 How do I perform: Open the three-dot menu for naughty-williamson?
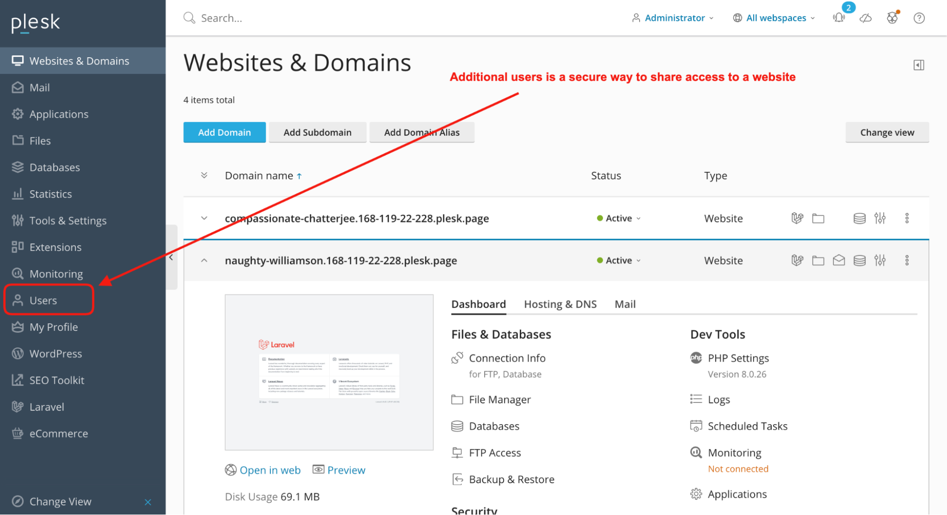tap(907, 260)
